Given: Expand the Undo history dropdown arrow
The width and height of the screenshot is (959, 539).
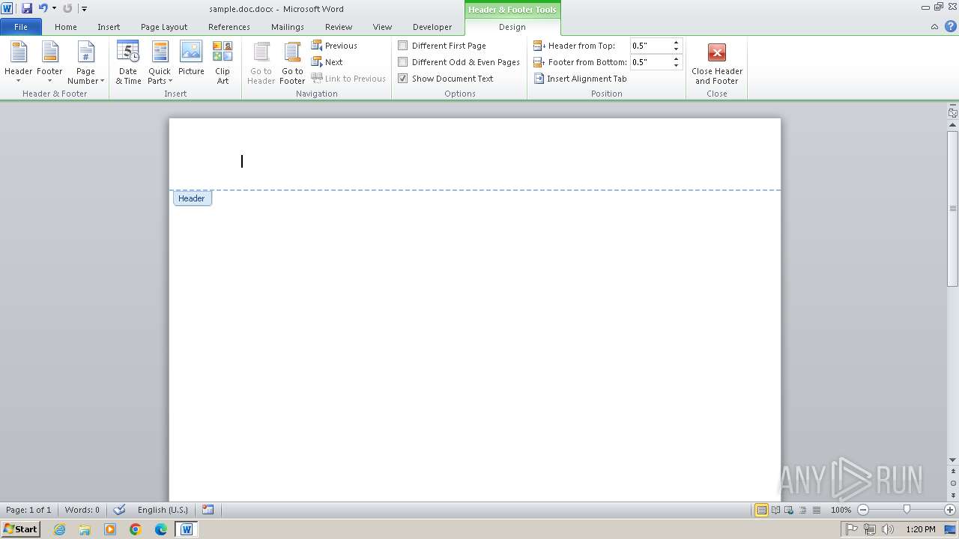Looking at the screenshot, I should (x=54, y=8).
